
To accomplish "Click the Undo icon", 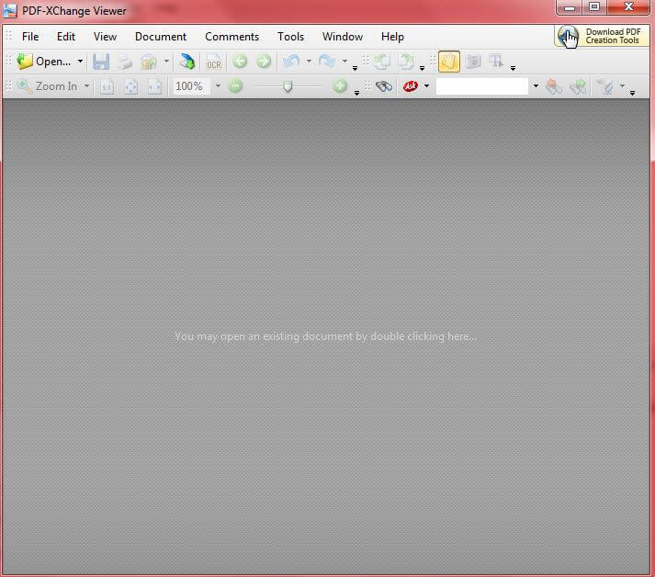I will [291, 62].
